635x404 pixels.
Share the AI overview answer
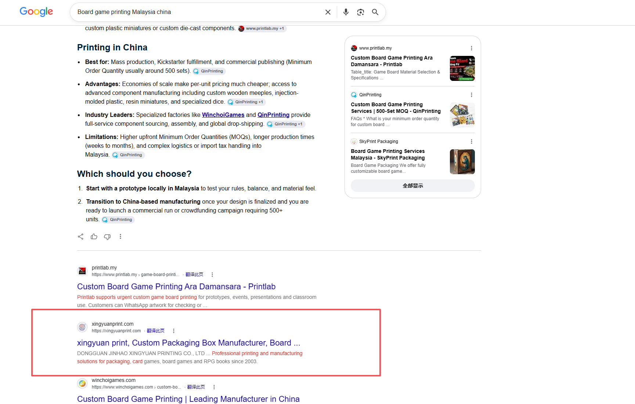coord(81,236)
